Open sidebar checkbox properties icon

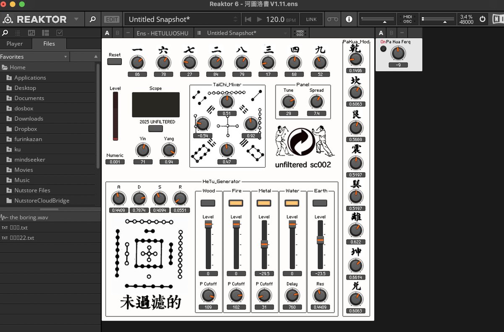point(59,33)
